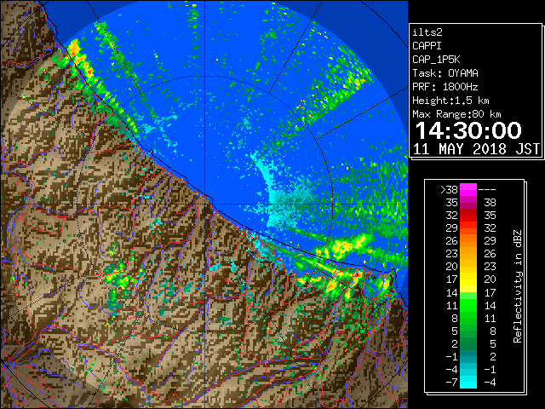
Task: Click the "CAP_1P5K" product name
Action: tap(436, 60)
